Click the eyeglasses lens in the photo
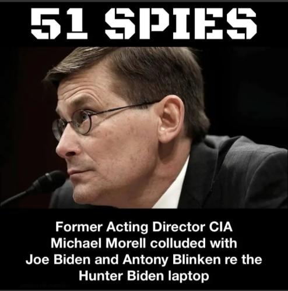The height and width of the screenshot is (291, 288). point(81,122)
